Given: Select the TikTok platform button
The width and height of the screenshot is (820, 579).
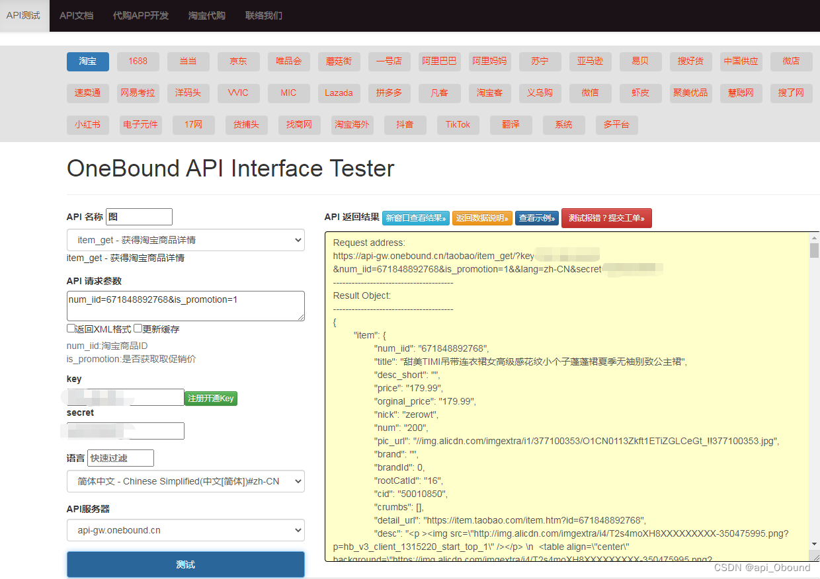Looking at the screenshot, I should (458, 125).
